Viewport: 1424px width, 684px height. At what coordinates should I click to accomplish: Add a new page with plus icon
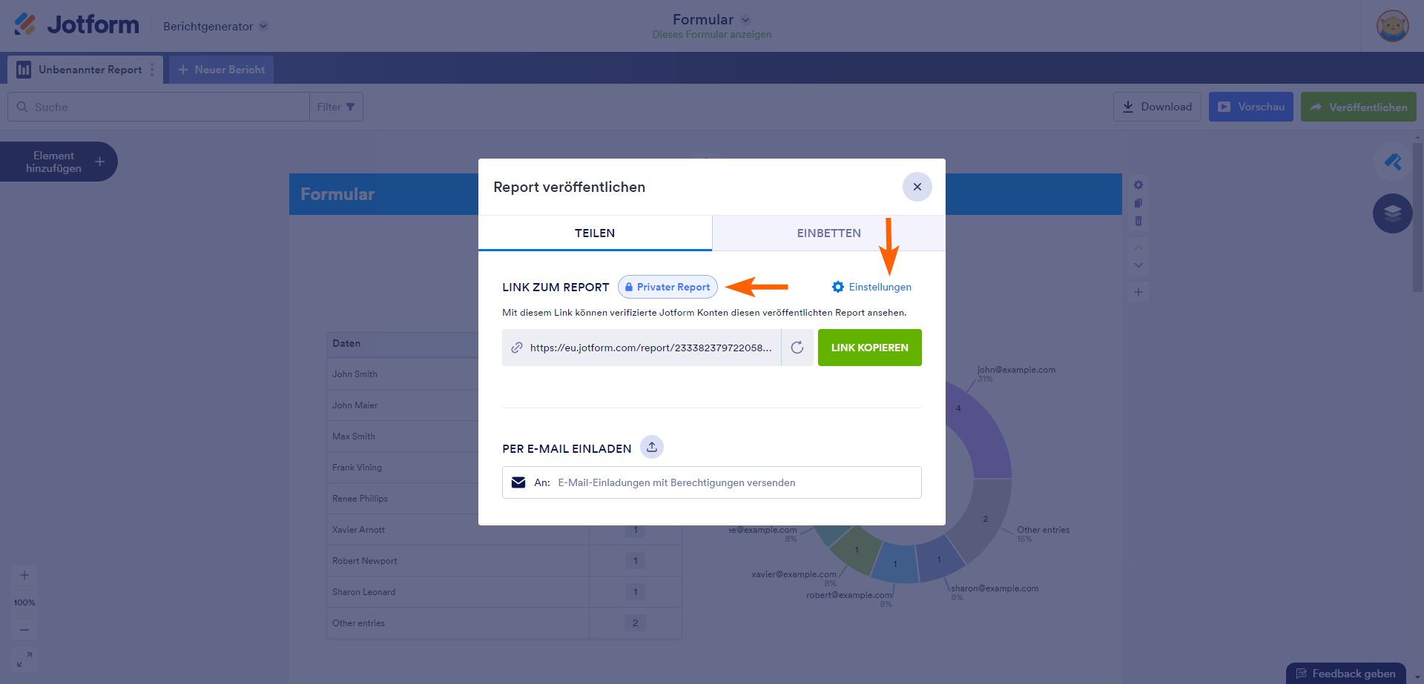click(1138, 292)
